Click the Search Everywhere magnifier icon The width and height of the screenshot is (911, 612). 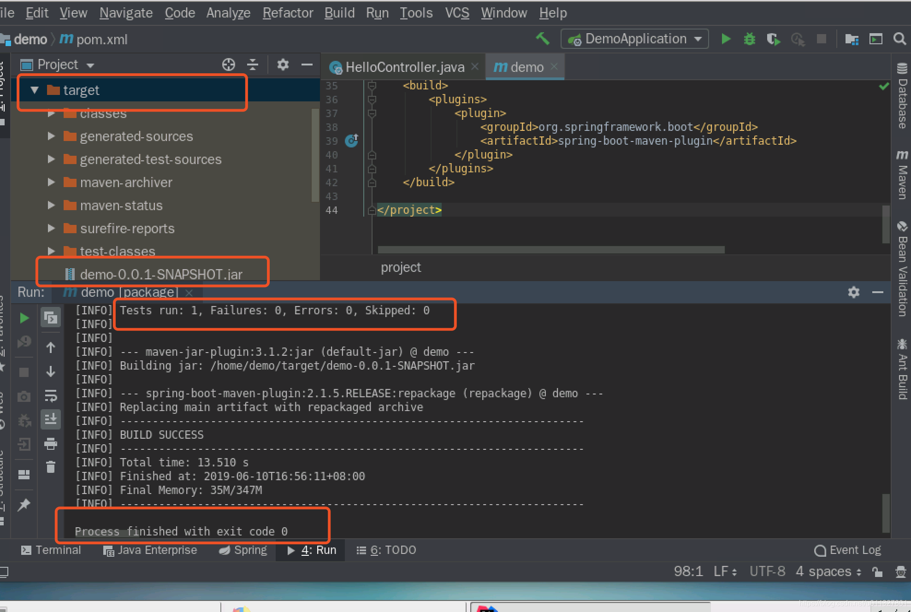[899, 39]
